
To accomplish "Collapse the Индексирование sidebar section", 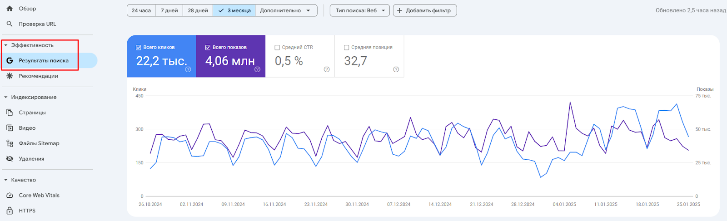I will (x=6, y=97).
